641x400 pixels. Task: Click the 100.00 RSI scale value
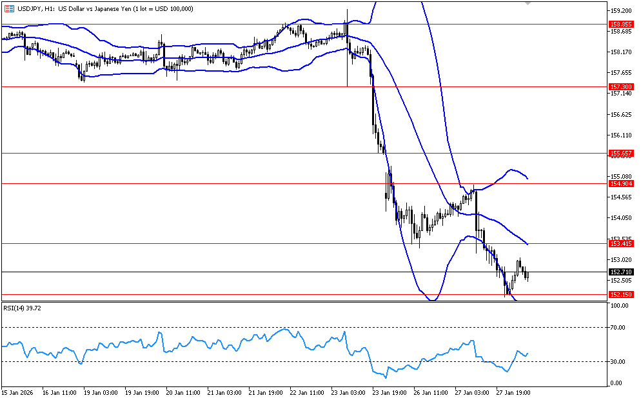619,306
